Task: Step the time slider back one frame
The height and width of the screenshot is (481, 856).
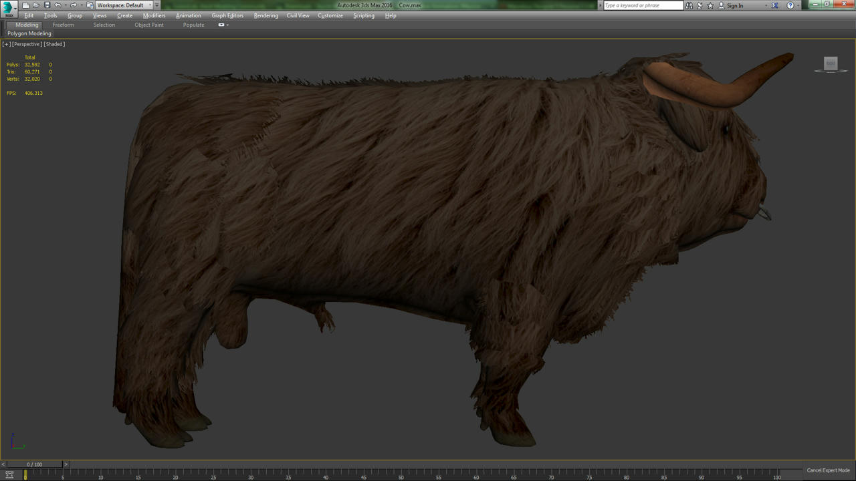Action: pos(3,464)
